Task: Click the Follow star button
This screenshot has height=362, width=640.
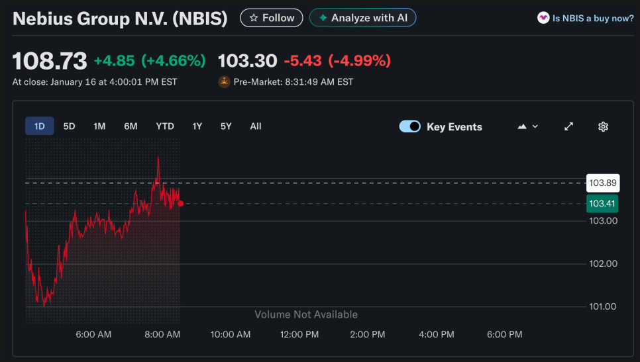Action: [271, 18]
